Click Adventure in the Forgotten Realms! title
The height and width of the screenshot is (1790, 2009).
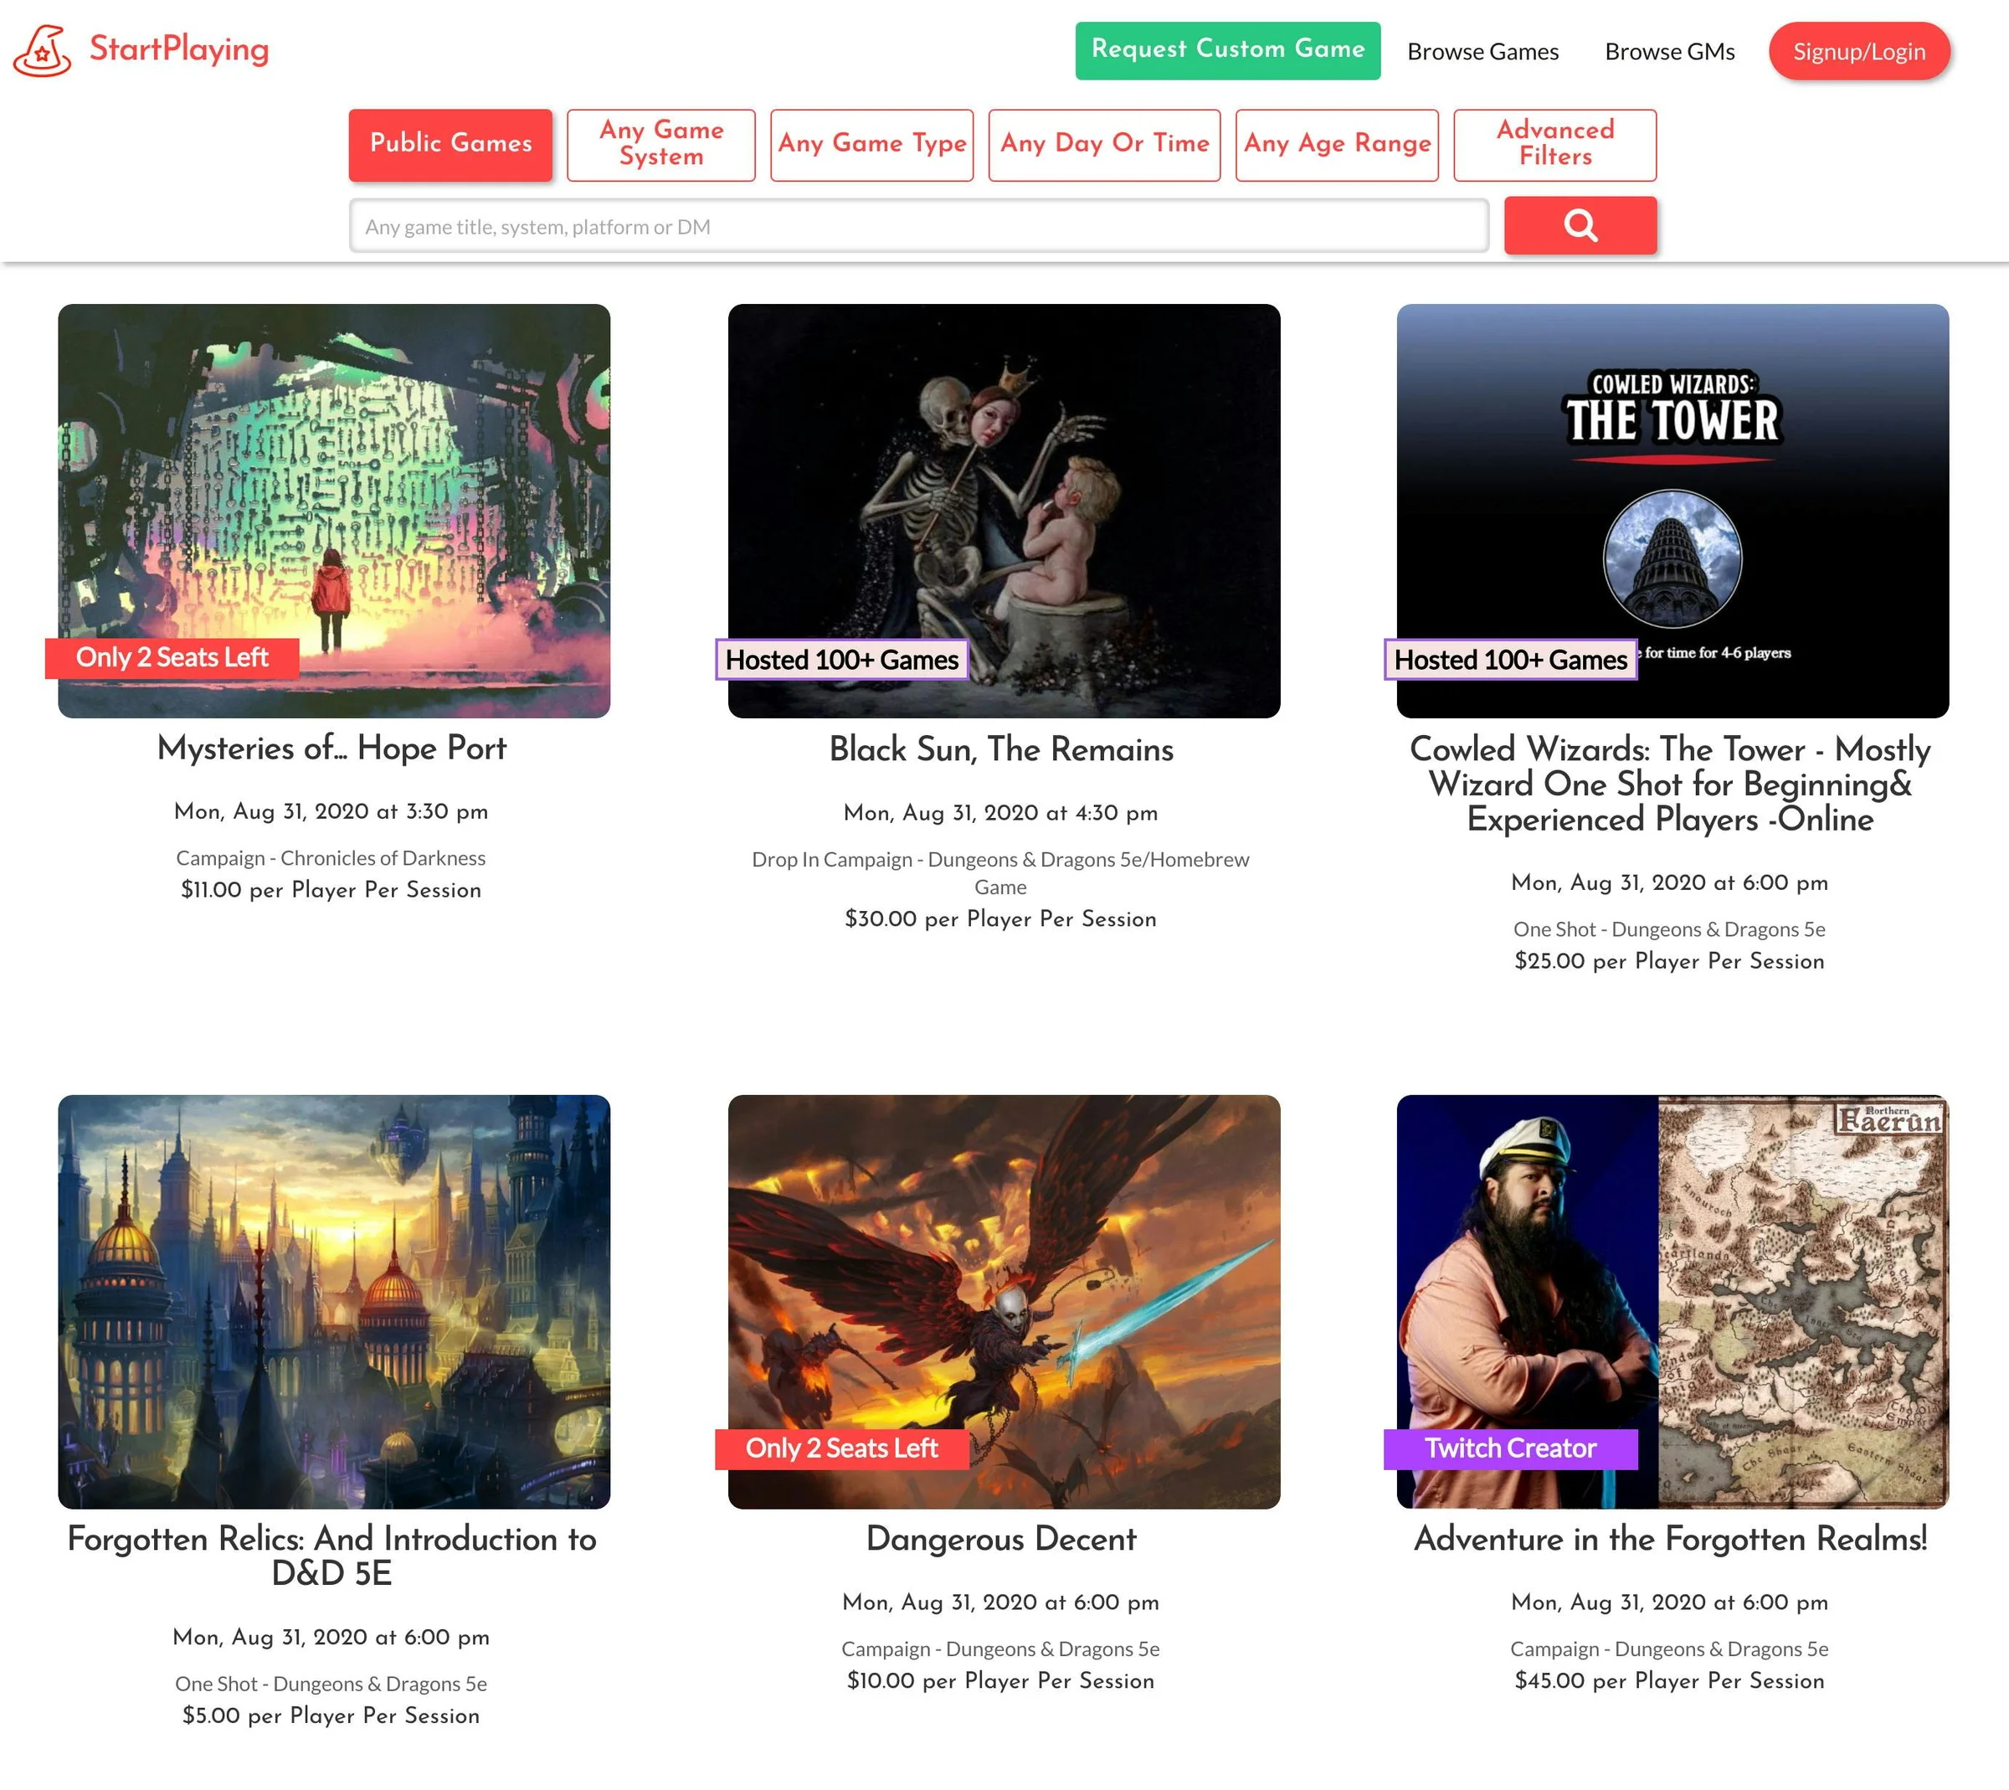[1670, 1538]
